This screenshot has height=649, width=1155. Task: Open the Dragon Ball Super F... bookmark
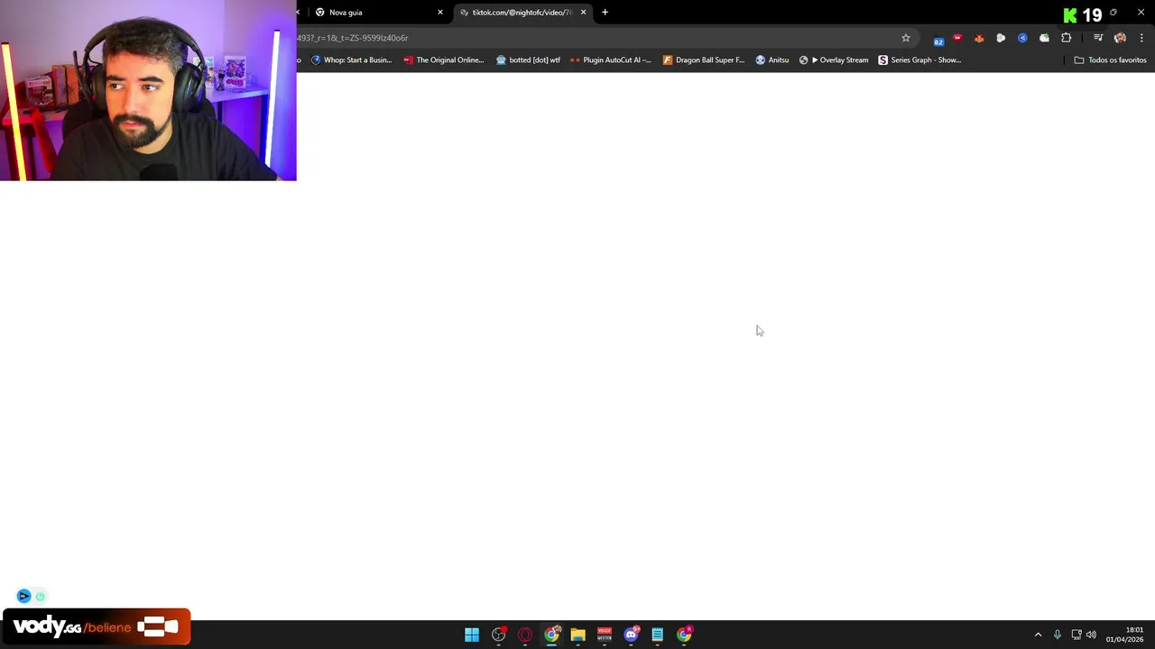coord(704,60)
